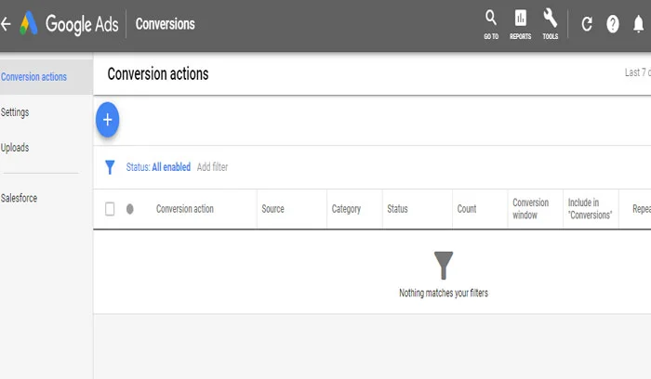Sort by Conversion window column
Screen dimensions: 651x379
(x=531, y=209)
